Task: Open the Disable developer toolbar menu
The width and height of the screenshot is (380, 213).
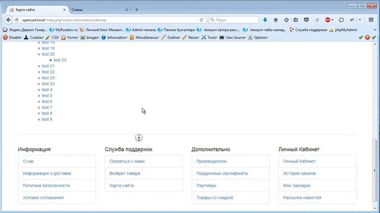Action: tap(12, 37)
